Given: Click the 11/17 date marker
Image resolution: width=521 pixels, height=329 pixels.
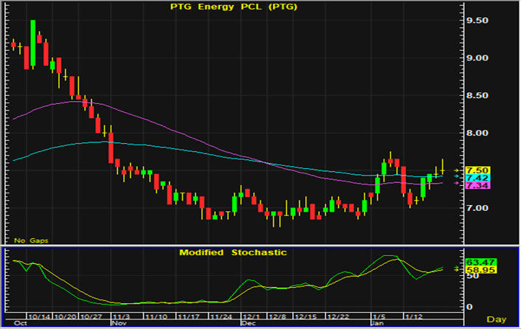Looking at the screenshot, I should [189, 316].
